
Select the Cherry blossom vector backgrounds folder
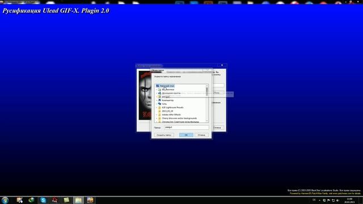(x=179, y=118)
